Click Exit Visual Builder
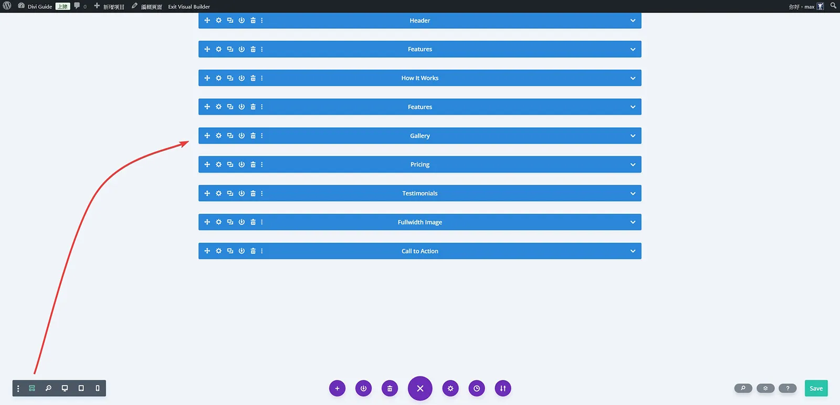This screenshot has height=405, width=840. [x=189, y=6]
